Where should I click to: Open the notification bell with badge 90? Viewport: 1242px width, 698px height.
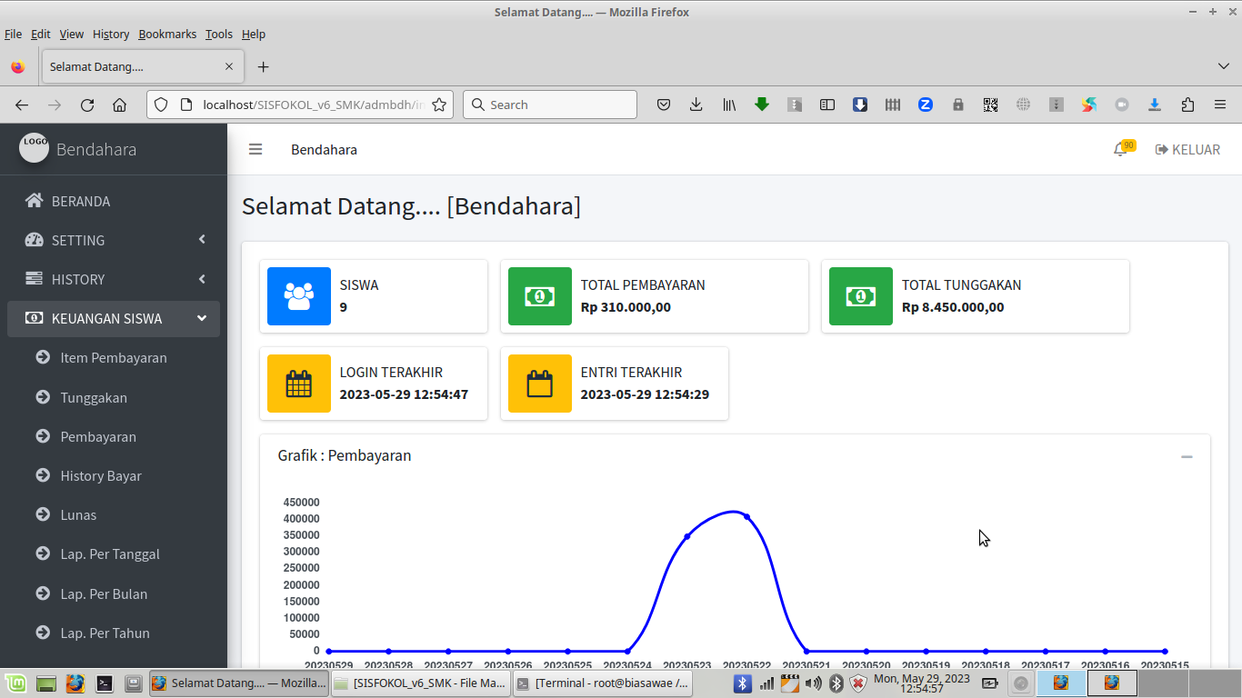(x=1124, y=148)
